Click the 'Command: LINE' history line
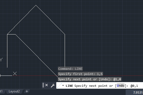Image resolution: width=143 pixels, height=95 pixels. [70, 69]
